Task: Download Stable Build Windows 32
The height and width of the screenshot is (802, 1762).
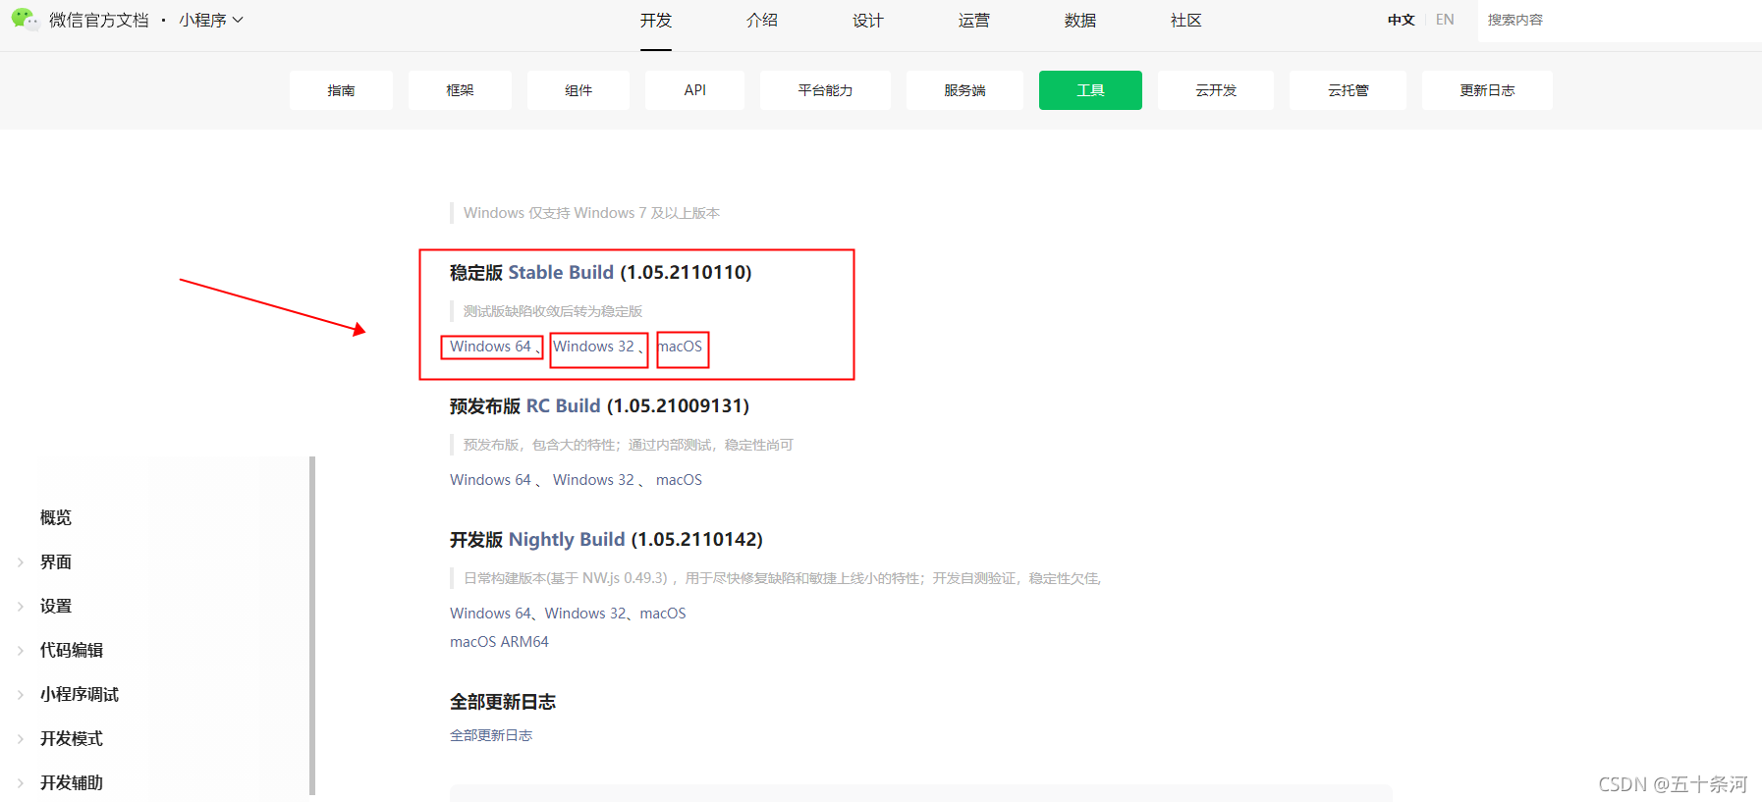Action: 593,347
